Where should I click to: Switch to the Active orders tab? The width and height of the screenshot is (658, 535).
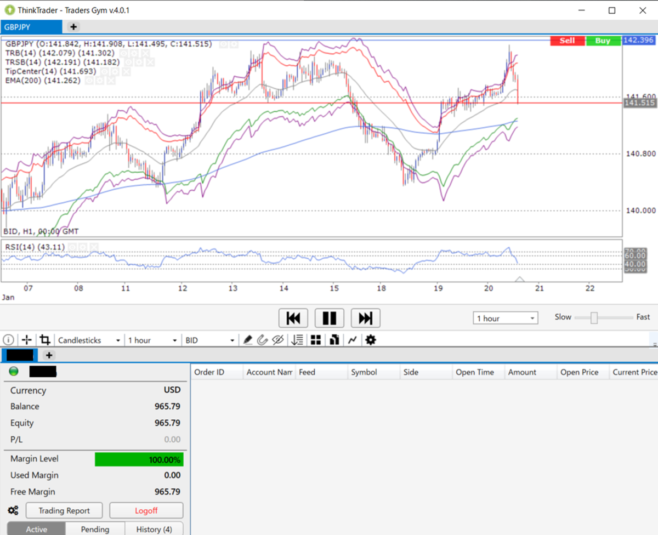pos(36,529)
